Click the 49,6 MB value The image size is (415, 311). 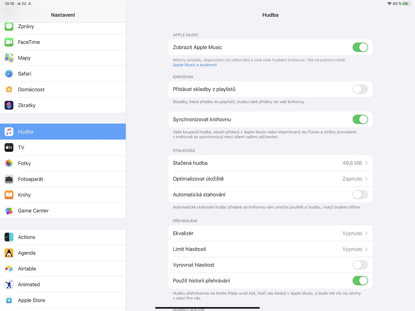[x=352, y=163]
